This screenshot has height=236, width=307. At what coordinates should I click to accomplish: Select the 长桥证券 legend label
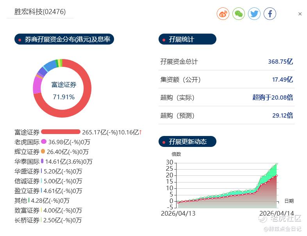(27, 220)
